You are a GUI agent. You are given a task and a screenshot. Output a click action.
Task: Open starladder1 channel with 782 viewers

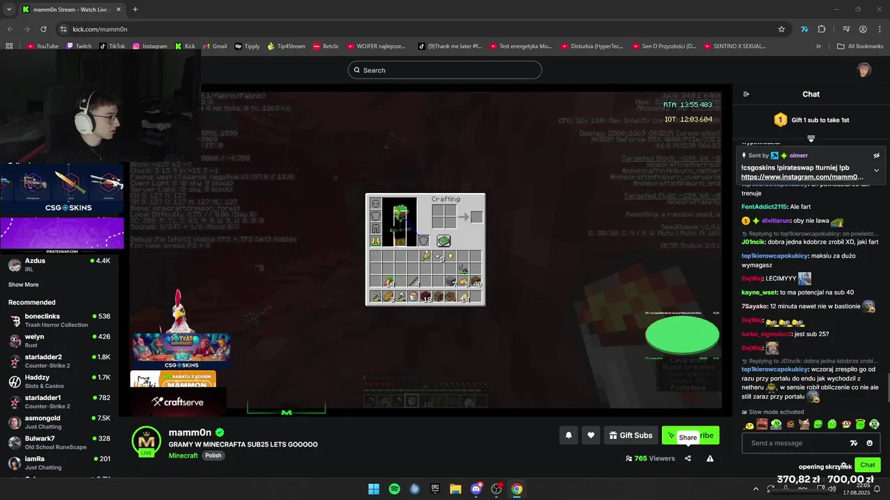coord(59,401)
